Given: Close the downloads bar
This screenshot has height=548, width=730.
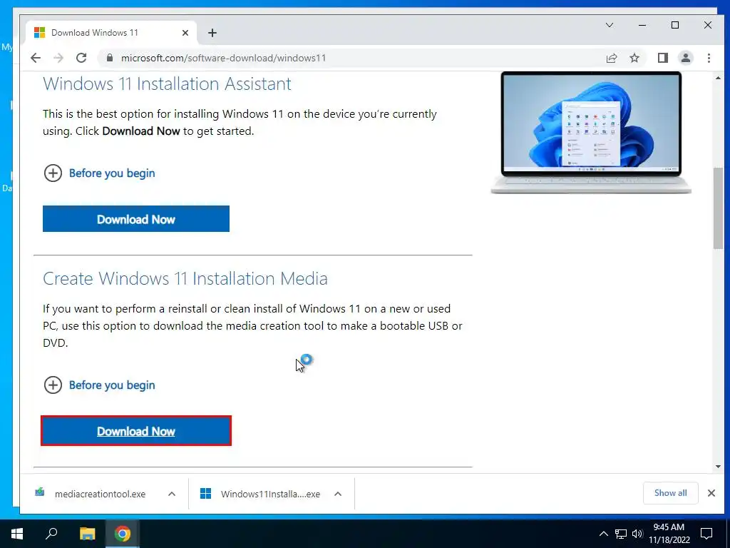Looking at the screenshot, I should point(711,493).
